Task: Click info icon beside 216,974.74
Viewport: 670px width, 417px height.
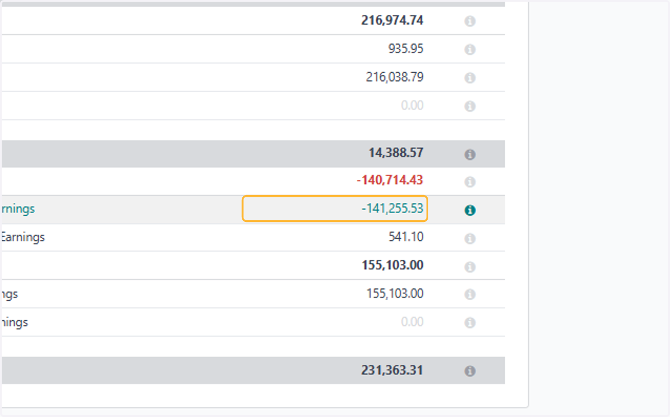Action: [x=470, y=21]
